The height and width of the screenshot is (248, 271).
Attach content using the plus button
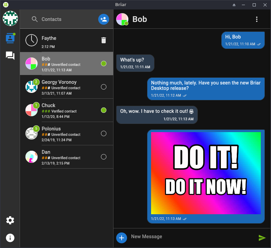tap(122, 238)
